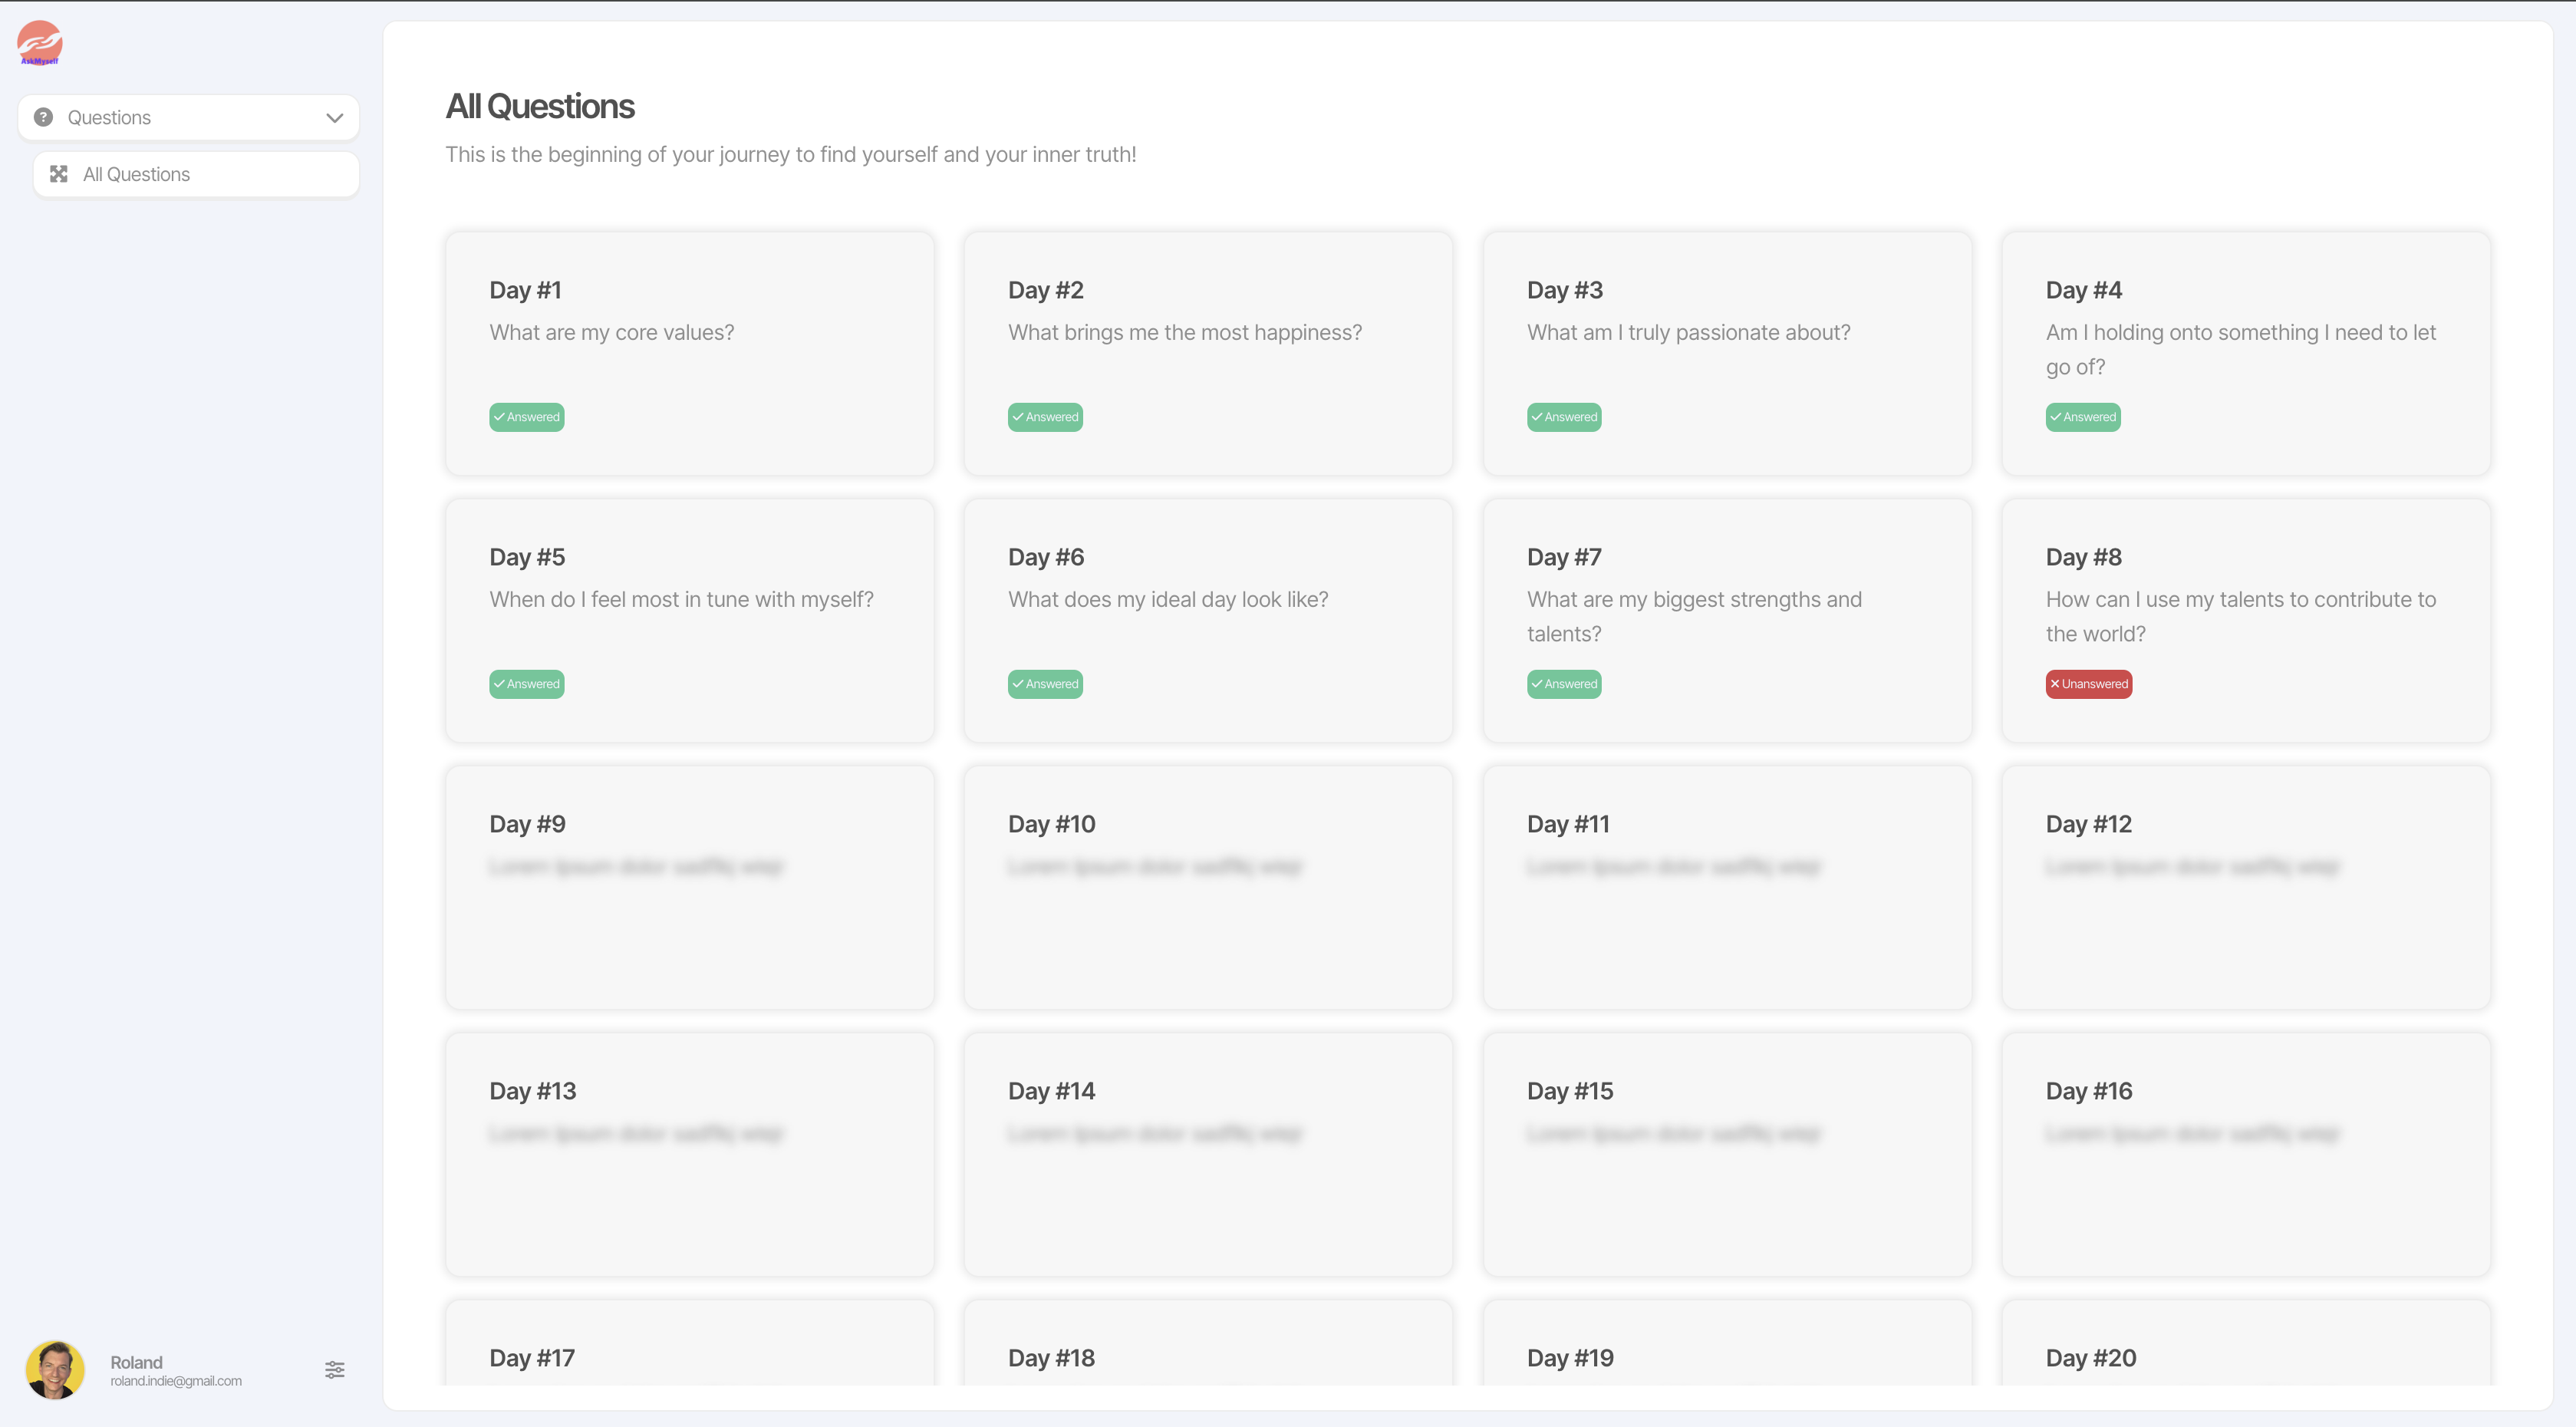Click the Day #19 heading
The height and width of the screenshot is (1427, 2576).
1570,1358
